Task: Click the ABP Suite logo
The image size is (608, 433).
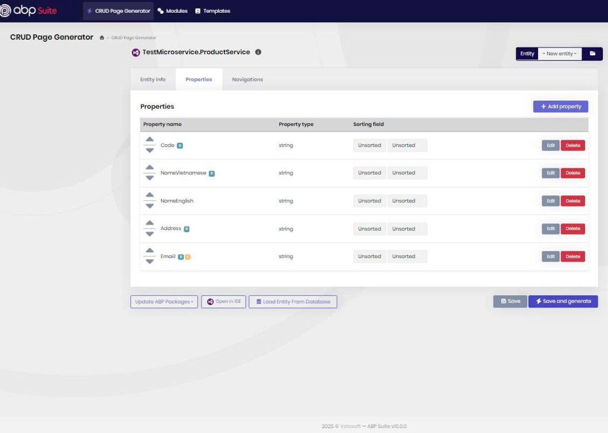Action: point(29,11)
